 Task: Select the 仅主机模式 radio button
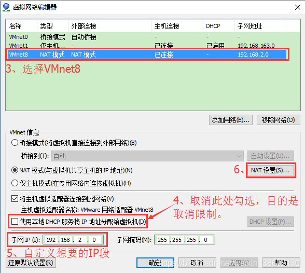(x=15, y=183)
